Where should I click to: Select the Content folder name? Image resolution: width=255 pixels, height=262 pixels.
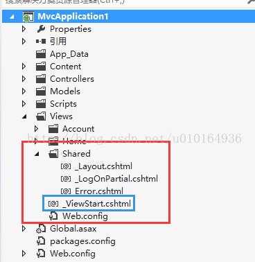66,67
